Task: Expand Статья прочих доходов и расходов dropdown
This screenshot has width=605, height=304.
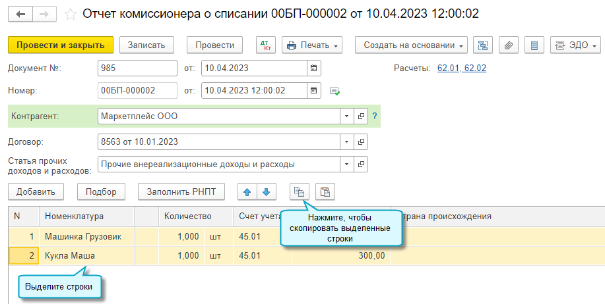Action: click(346, 165)
